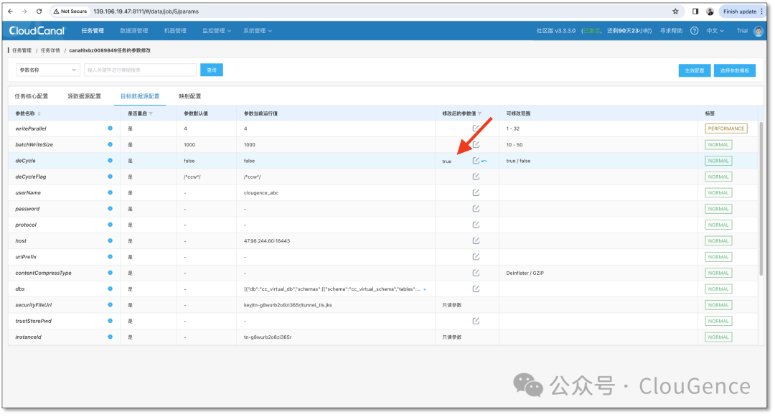This screenshot has height=417, width=775.
Task: Show info for deCycleFlag parameter
Action: [x=111, y=177]
